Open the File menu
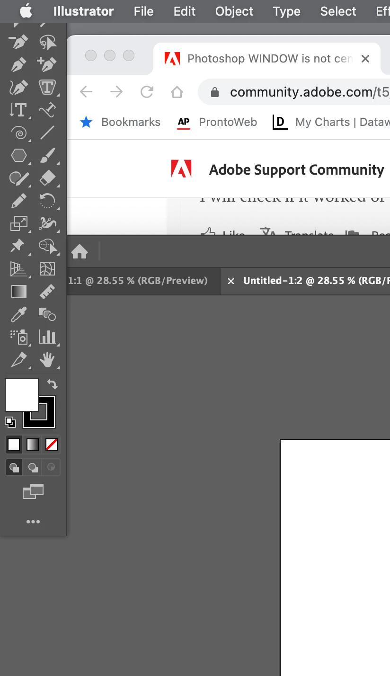 (143, 11)
